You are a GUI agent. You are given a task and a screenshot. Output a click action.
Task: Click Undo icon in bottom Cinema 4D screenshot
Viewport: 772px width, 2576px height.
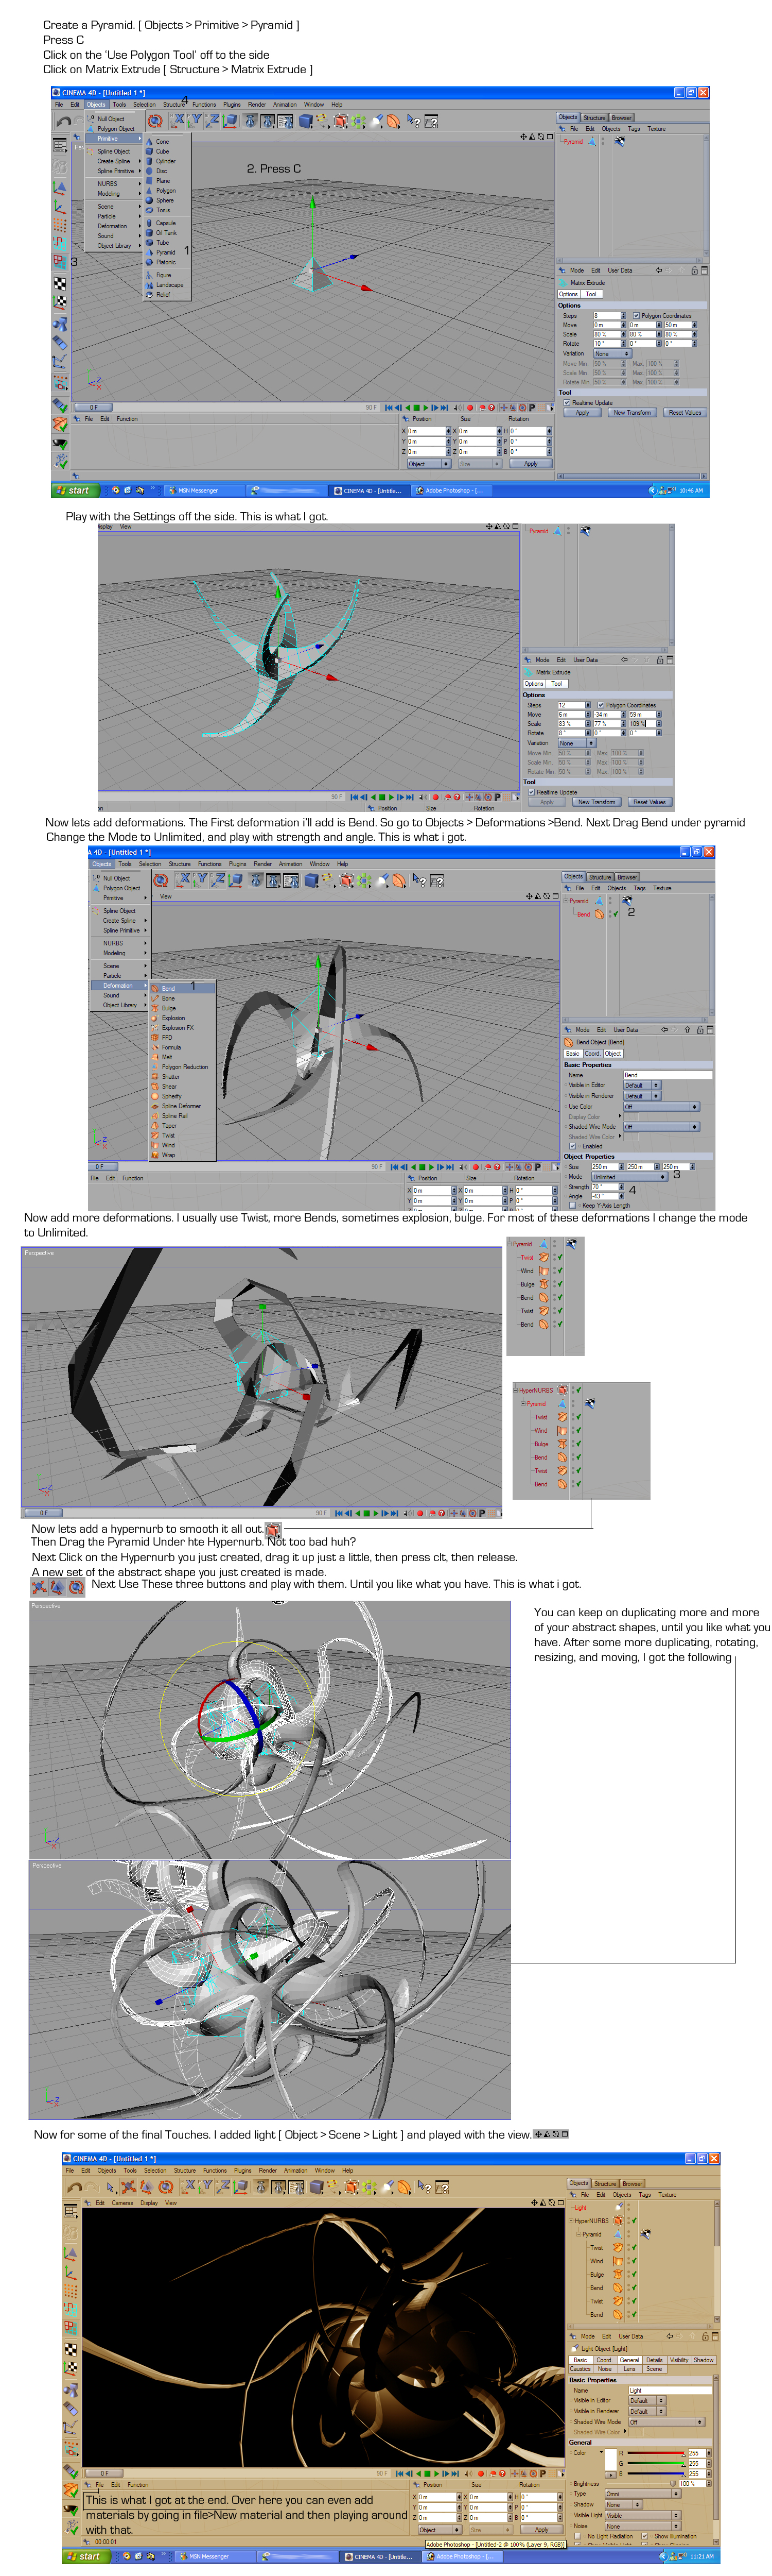pyautogui.click(x=75, y=2186)
